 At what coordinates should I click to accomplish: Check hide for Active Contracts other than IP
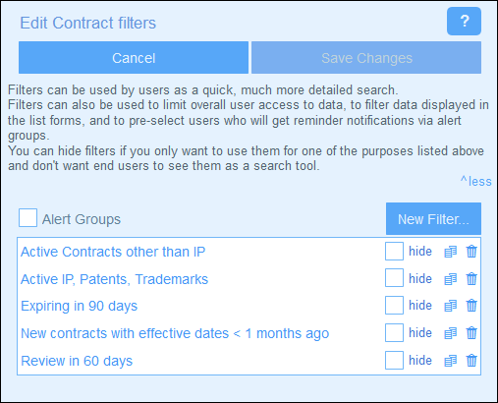(394, 252)
